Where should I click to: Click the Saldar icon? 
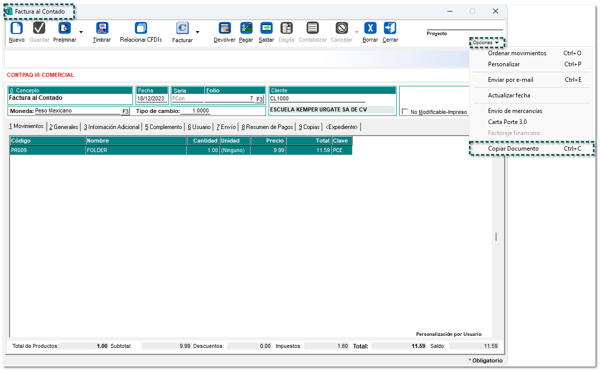[266, 29]
